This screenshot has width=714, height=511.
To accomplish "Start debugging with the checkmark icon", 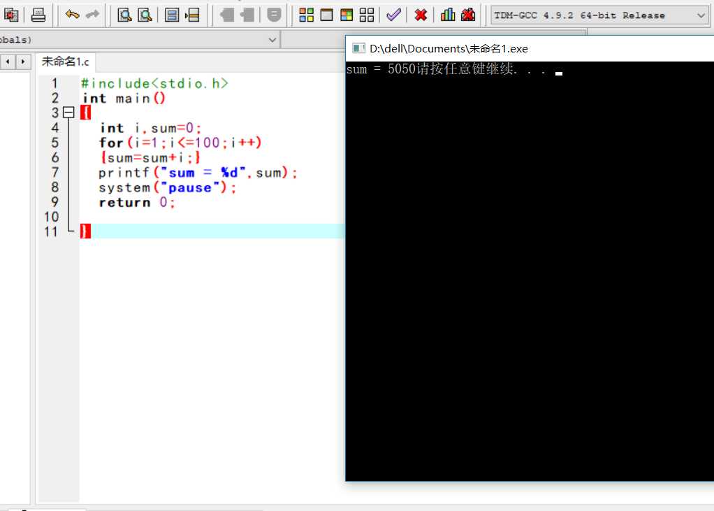I will (393, 15).
